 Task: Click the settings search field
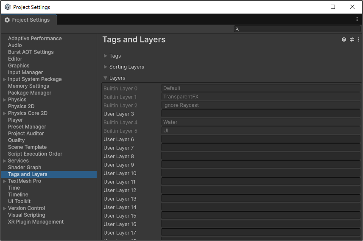[297, 29]
